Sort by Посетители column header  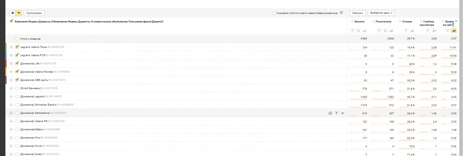[x=383, y=21]
